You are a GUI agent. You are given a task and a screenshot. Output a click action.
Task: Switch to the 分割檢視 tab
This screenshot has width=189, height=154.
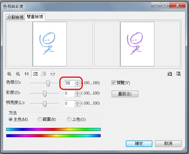pyautogui.click(x=15, y=17)
